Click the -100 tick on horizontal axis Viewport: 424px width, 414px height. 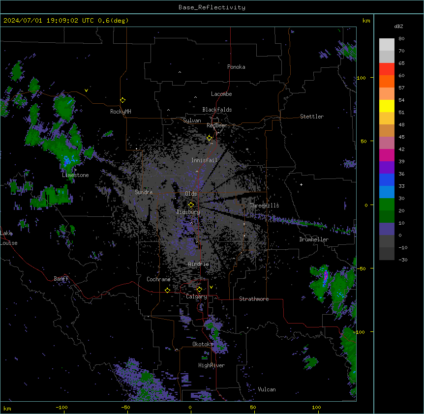click(61, 408)
